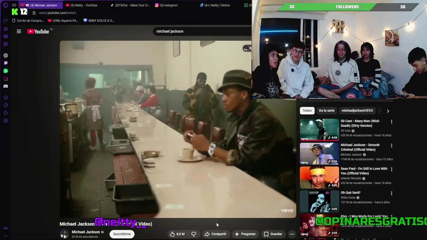Open options menu for Smooth Criminal video
This screenshot has width=427, height=240.
(392, 146)
